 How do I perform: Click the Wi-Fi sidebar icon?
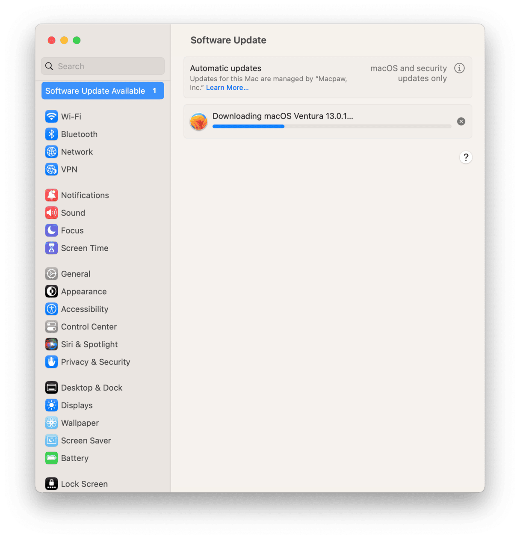point(51,116)
